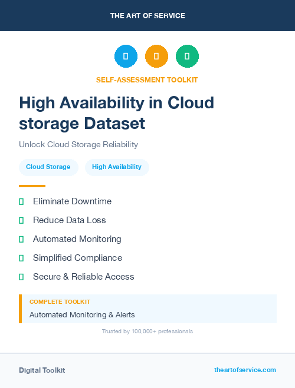Click the bullet icon beside Secure & Reliable Access
The width and height of the screenshot is (295, 388).
pos(21,277)
